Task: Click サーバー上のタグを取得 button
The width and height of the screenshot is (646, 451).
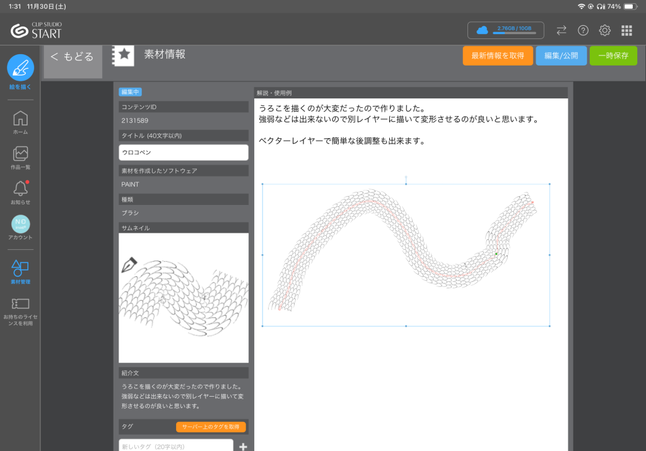Action: pyautogui.click(x=211, y=427)
